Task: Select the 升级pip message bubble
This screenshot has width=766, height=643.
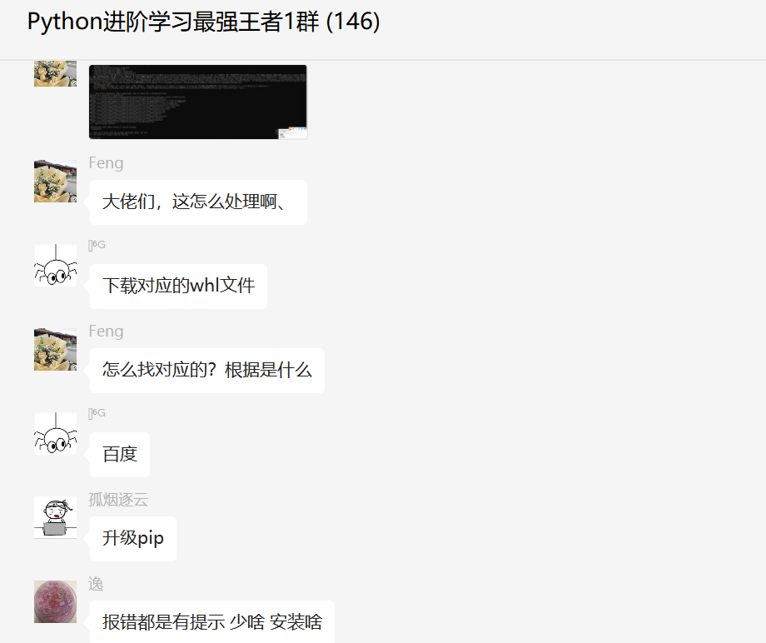Action: (x=133, y=538)
